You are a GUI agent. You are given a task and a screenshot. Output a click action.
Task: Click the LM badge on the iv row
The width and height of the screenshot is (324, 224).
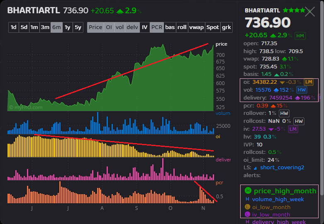(293, 129)
